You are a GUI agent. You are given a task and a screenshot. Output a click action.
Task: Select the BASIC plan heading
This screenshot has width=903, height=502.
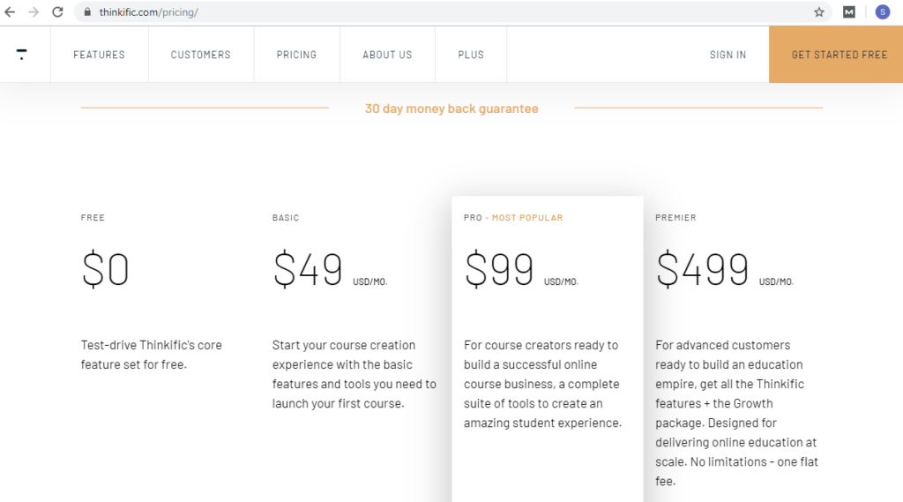click(286, 218)
